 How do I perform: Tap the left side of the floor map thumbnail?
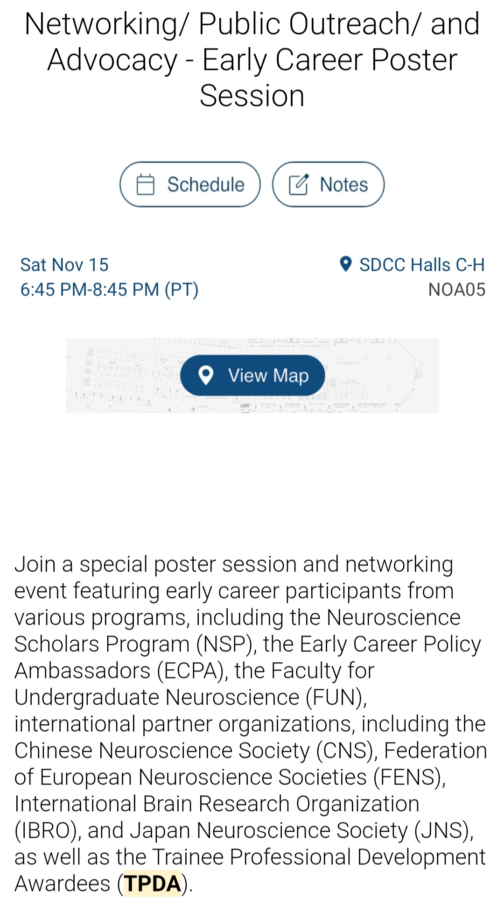(x=117, y=375)
